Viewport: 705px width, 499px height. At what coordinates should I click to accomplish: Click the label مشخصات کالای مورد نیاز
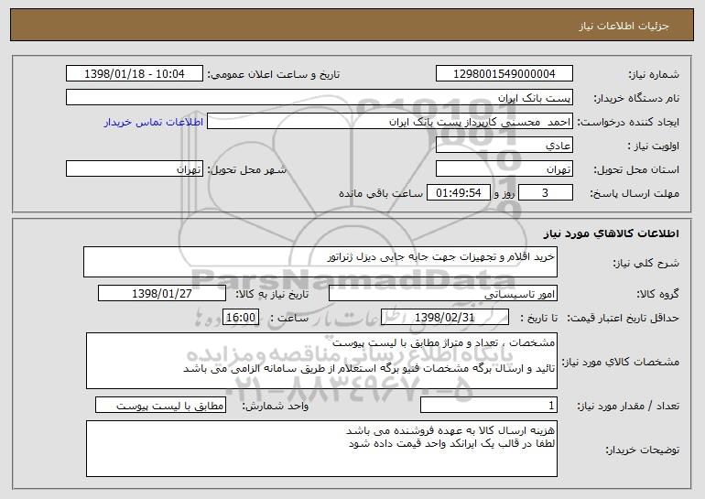pyautogui.click(x=621, y=362)
